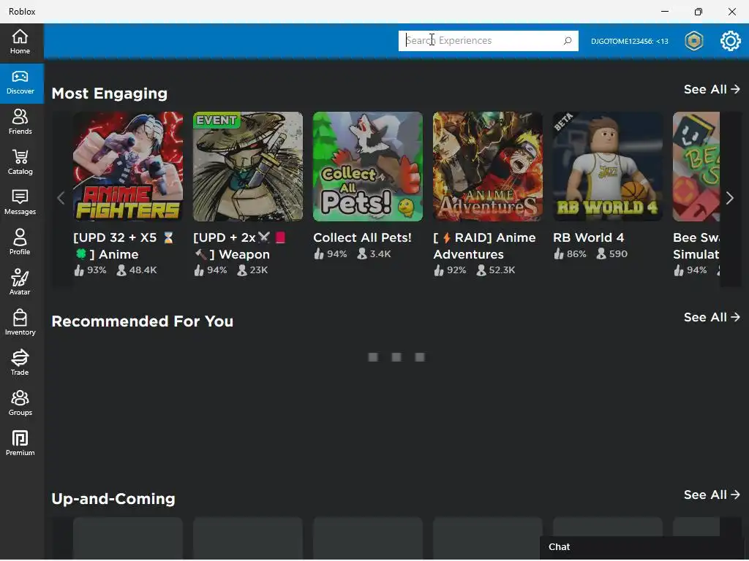
Task: Show next Most Engaging games with right arrow
Action: [729, 199]
